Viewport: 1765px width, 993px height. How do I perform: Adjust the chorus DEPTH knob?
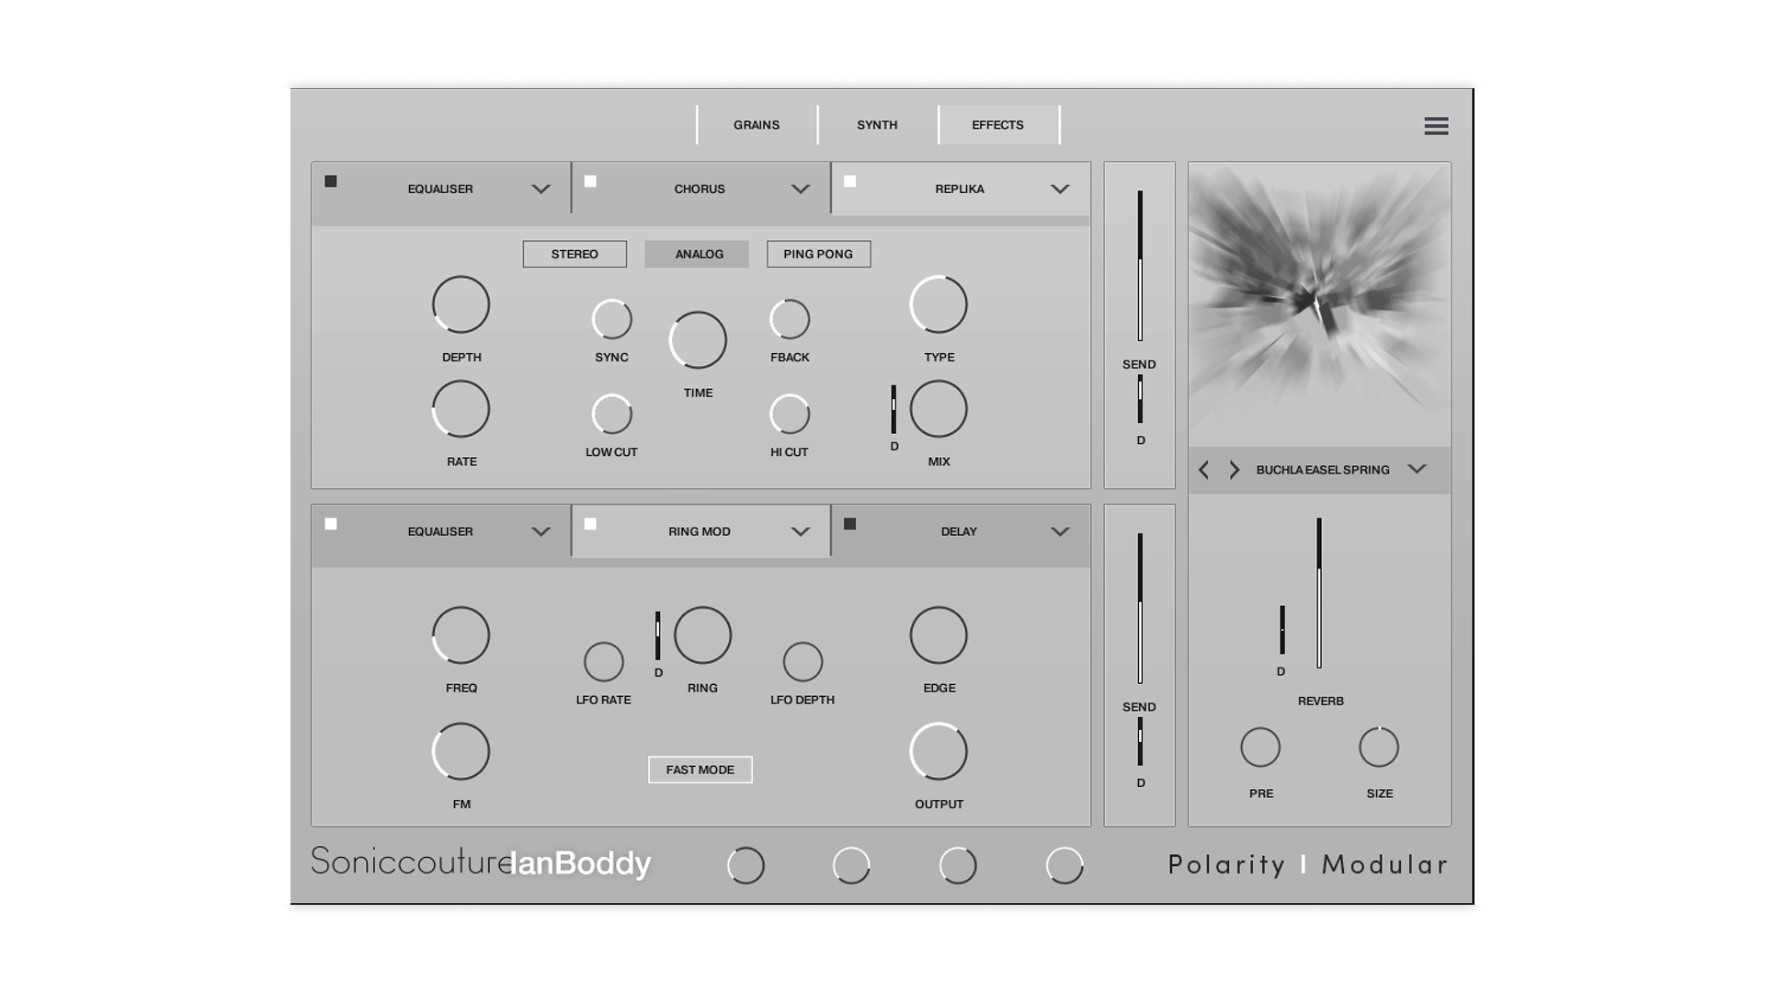461,304
